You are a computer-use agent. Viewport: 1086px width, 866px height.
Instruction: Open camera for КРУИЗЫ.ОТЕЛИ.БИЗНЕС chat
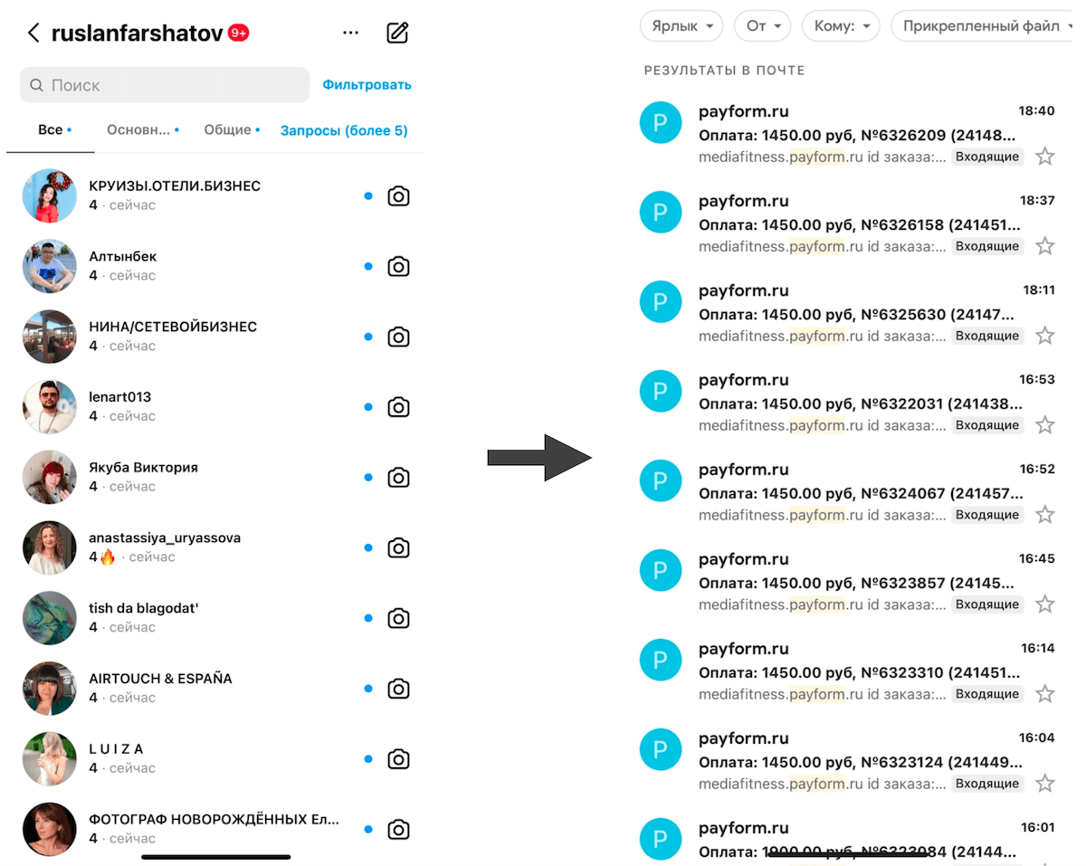tap(398, 196)
